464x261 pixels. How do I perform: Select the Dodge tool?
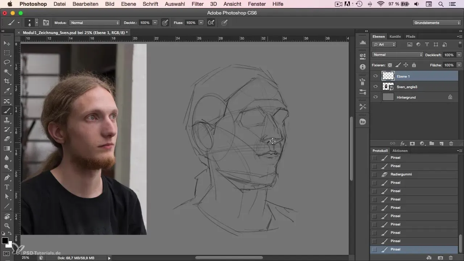(x=7, y=167)
